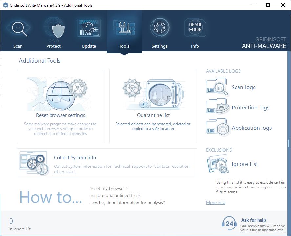Click the 24 headset help icon

coord(229,224)
